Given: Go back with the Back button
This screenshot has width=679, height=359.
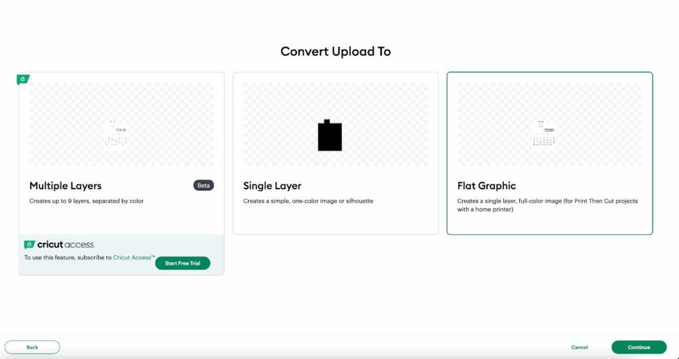Looking at the screenshot, I should pyautogui.click(x=32, y=347).
